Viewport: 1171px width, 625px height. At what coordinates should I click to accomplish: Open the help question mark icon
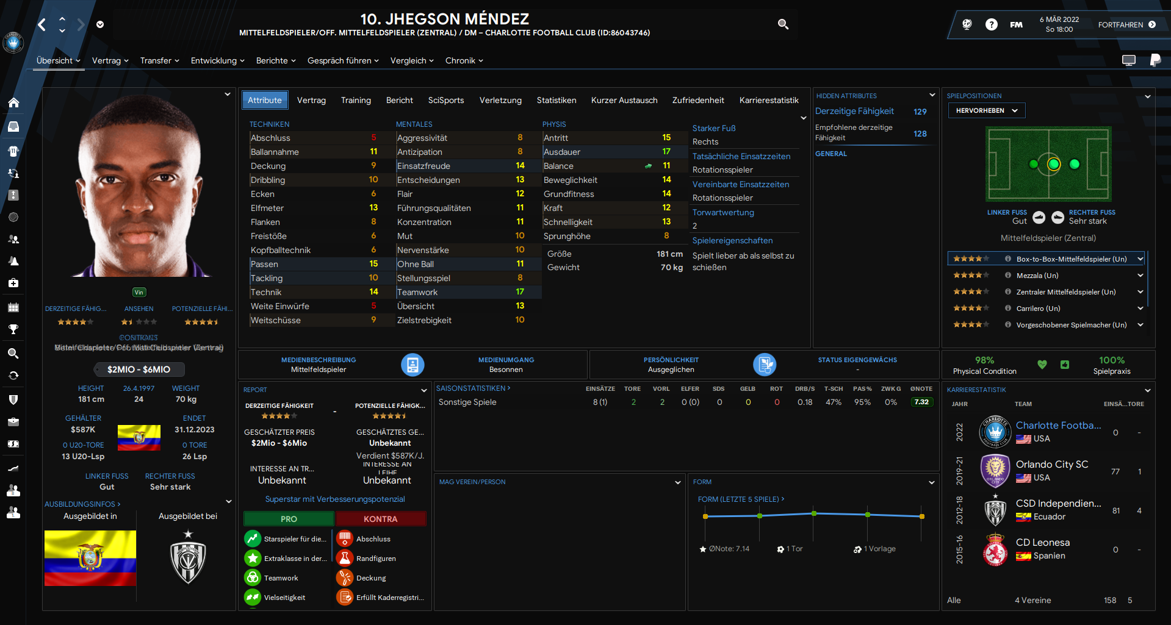click(992, 24)
